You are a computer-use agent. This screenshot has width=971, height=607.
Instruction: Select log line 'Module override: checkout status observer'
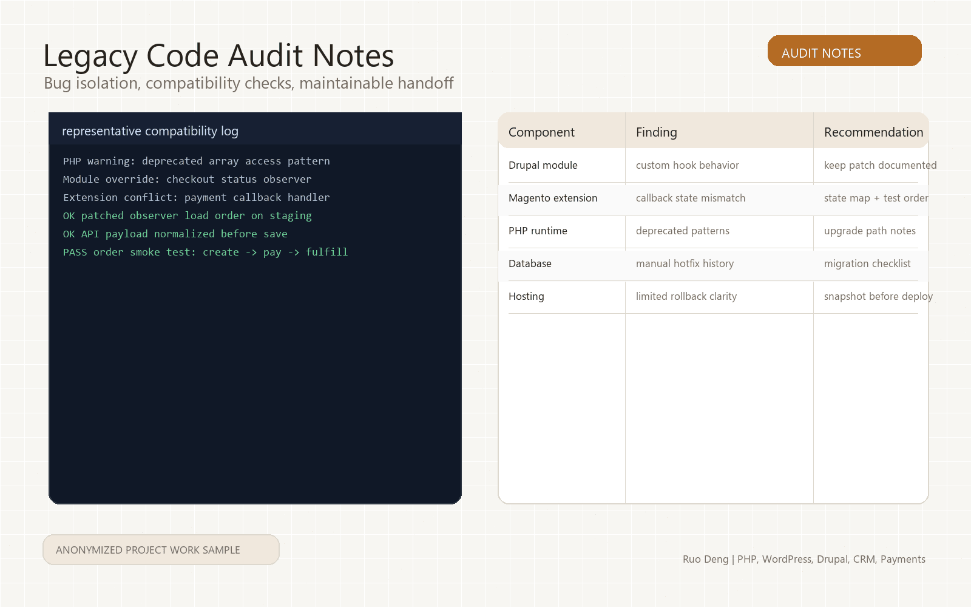click(188, 179)
